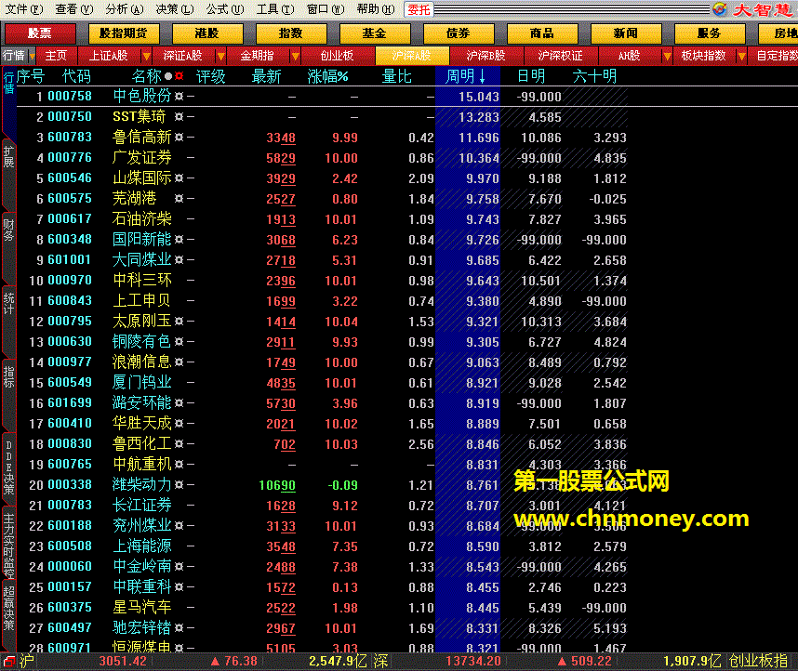Click the 委托 button

pyautogui.click(x=419, y=9)
